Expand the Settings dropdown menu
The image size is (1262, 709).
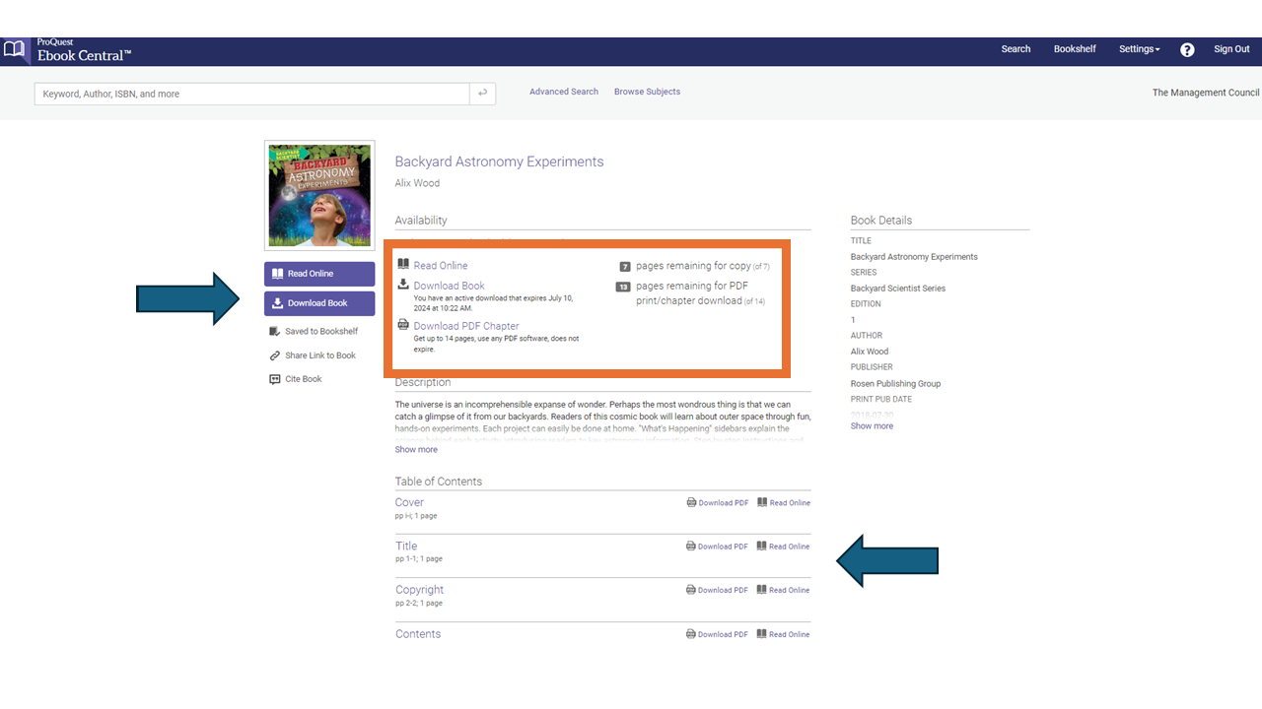point(1139,49)
